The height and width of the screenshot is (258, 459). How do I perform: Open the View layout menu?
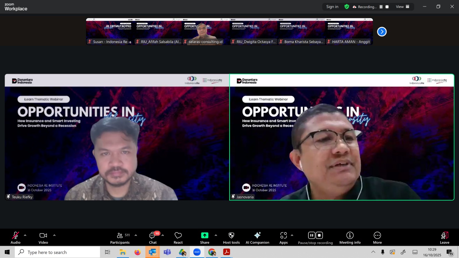[402, 7]
